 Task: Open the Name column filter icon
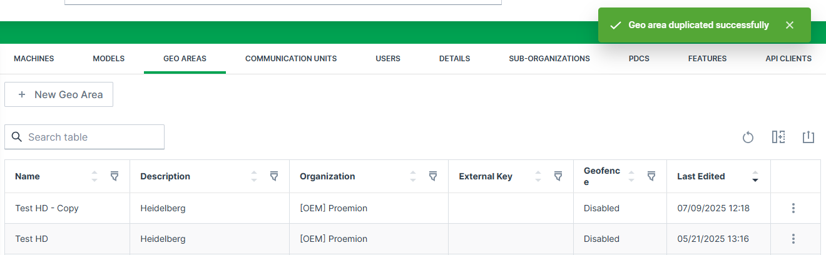115,176
